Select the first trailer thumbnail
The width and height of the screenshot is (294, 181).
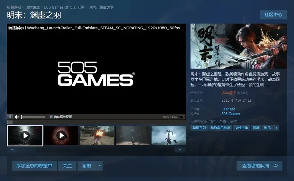tap(25, 136)
